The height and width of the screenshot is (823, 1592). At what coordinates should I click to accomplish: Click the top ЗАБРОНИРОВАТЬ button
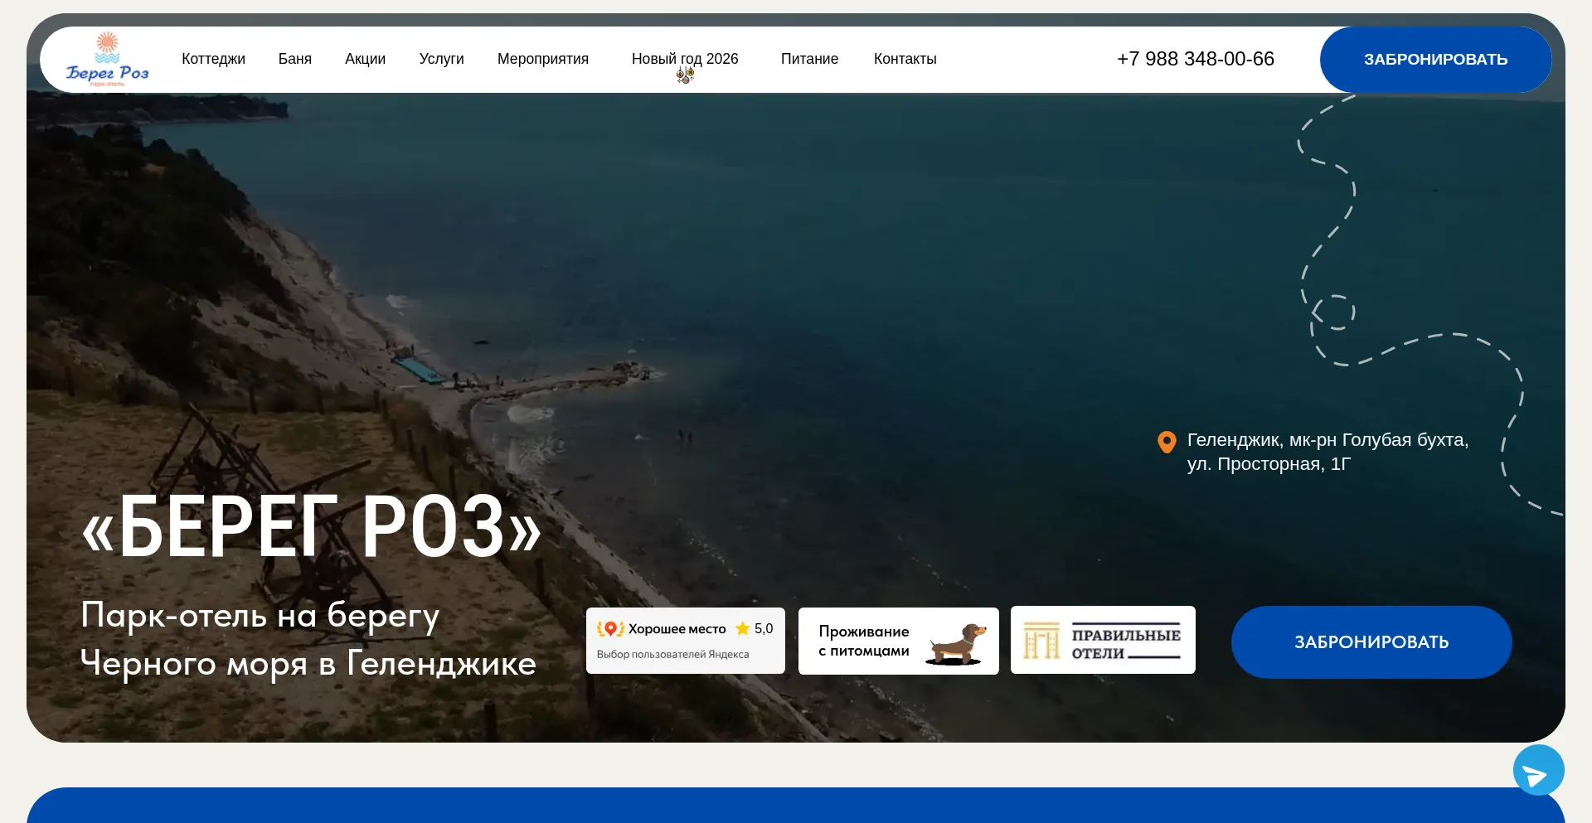click(1435, 59)
